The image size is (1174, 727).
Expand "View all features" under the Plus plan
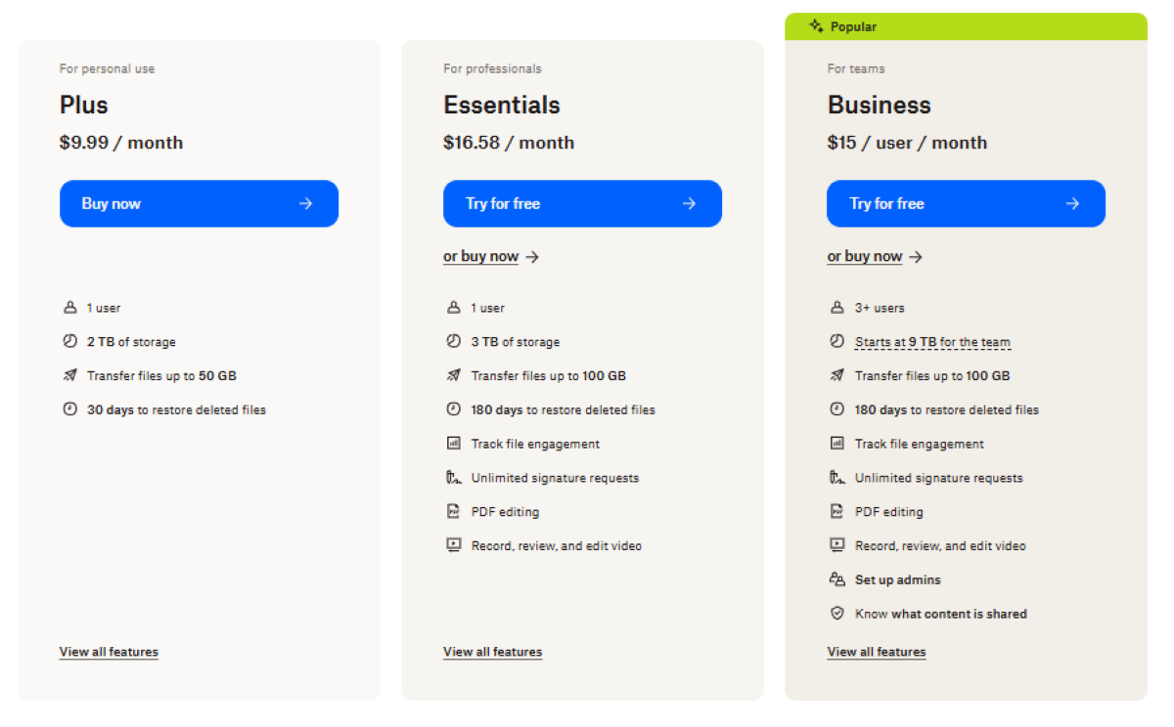pos(109,652)
